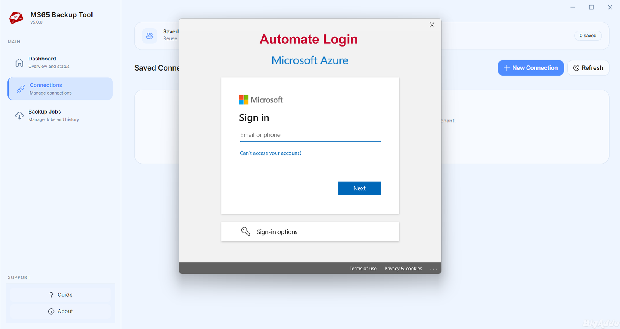This screenshot has height=329, width=620.
Task: Open the About page
Action: (x=60, y=312)
